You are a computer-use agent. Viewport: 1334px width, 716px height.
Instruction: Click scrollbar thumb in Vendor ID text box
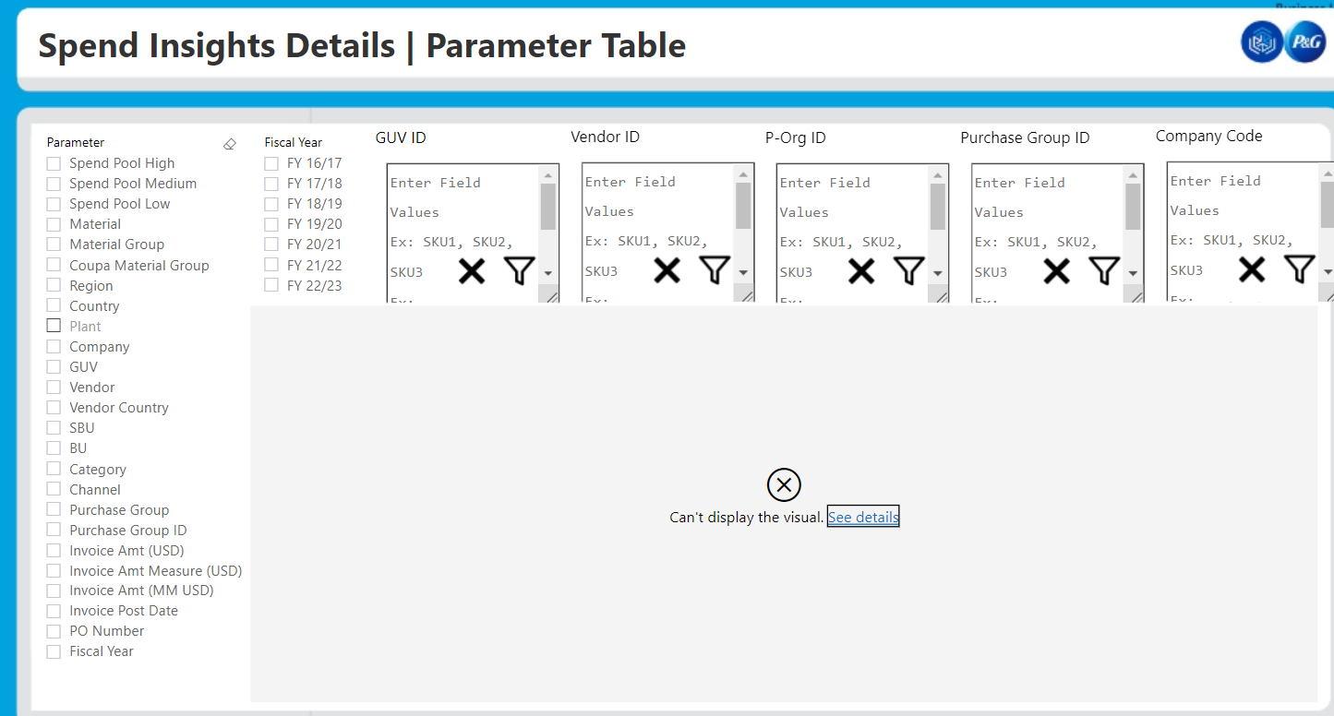[x=743, y=206]
